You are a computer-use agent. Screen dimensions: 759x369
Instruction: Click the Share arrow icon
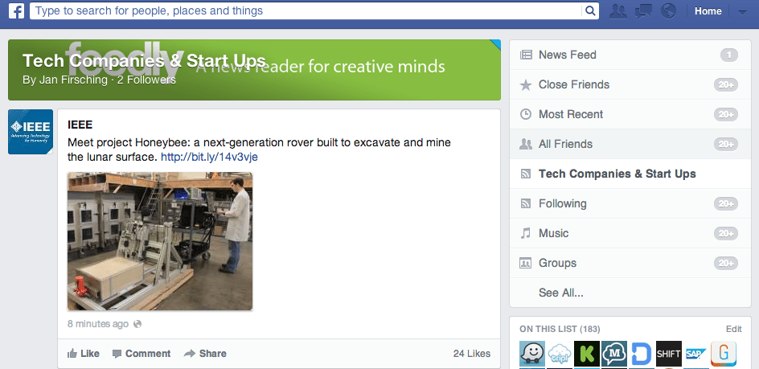tap(189, 354)
